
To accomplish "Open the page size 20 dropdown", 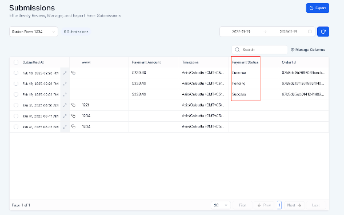I will [221, 205].
